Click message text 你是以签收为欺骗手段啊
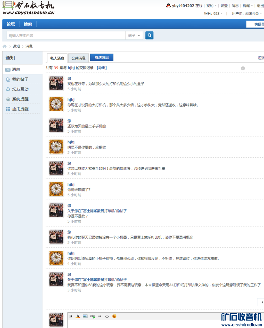The image size is (264, 328). pos(116,169)
